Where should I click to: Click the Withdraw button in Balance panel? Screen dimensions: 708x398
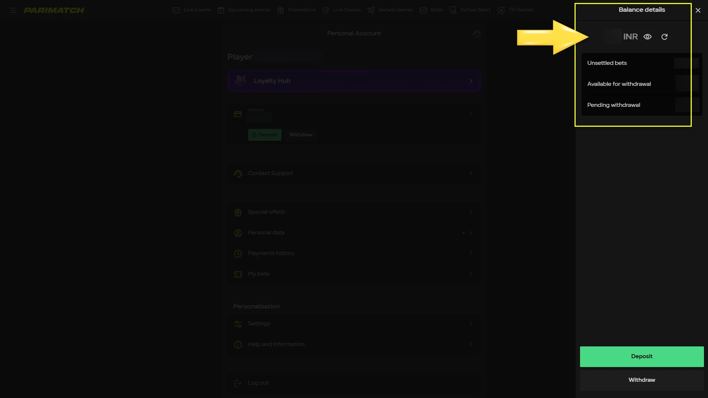point(642,380)
